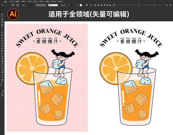Click the height value field
Image resolution: width=173 pixels, height=135 pixels.
click(161, 5)
